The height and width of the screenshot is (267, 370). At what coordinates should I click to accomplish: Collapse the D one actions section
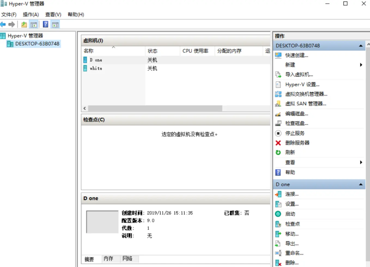[x=361, y=184]
